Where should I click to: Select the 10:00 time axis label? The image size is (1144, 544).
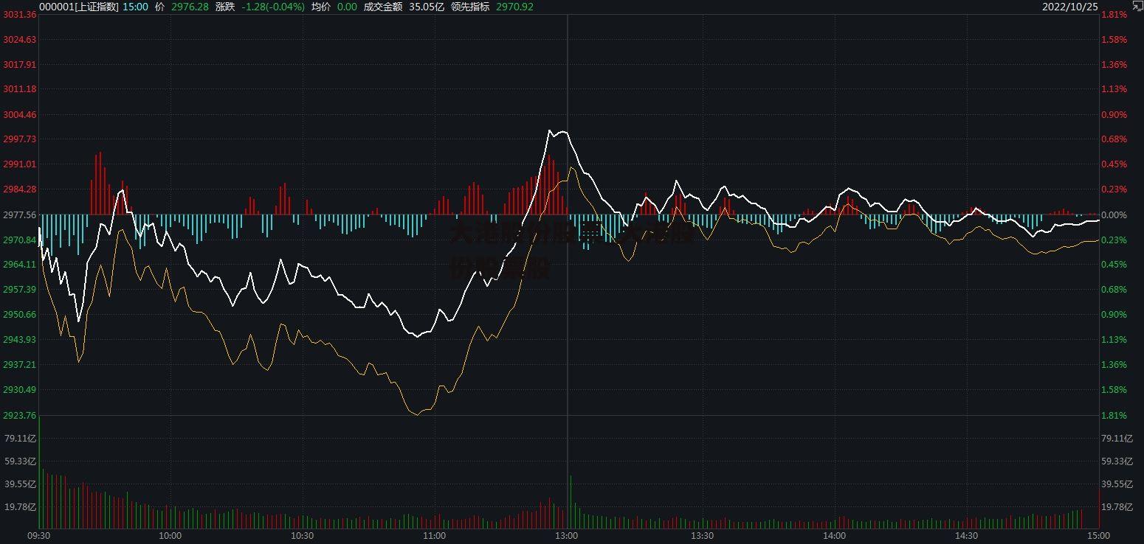point(170,536)
